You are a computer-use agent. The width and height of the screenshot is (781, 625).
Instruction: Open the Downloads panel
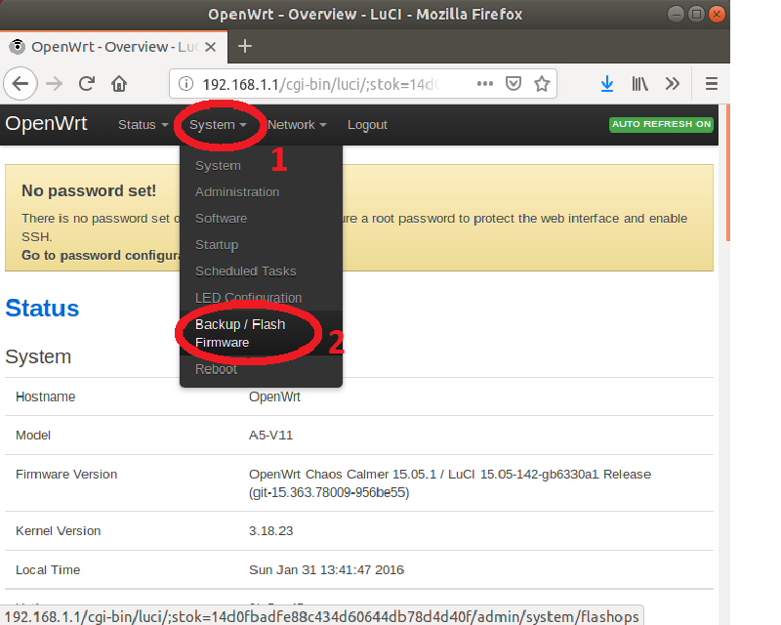coord(607,84)
